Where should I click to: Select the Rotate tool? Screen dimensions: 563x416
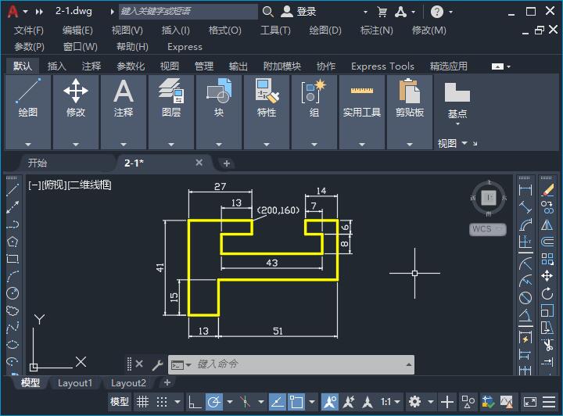click(x=547, y=293)
